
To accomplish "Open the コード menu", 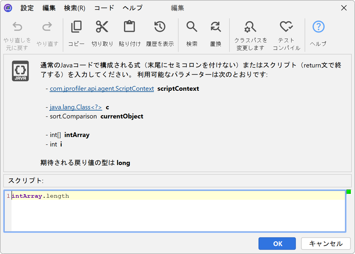I will (104, 8).
